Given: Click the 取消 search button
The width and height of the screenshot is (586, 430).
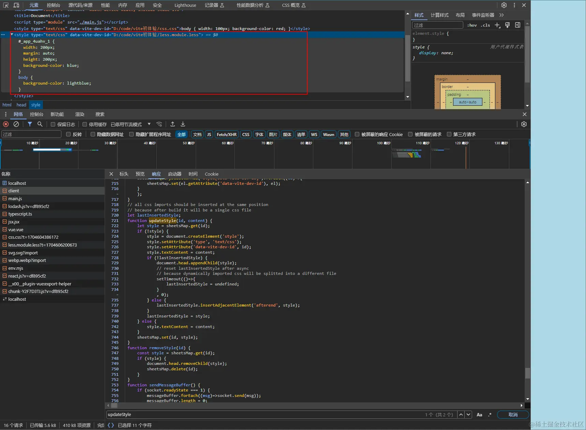Looking at the screenshot, I should pos(513,415).
